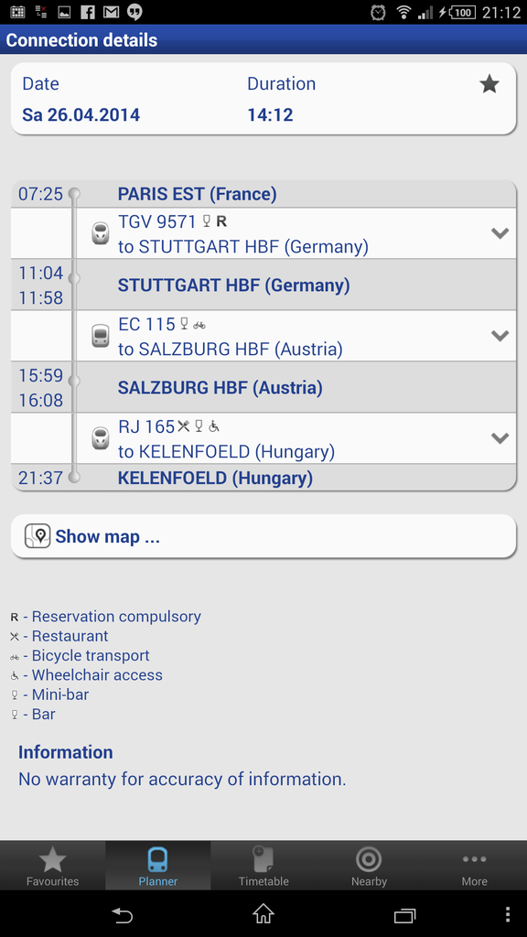Toggle the favourite star for this connection
The image size is (527, 937).
pos(489,85)
